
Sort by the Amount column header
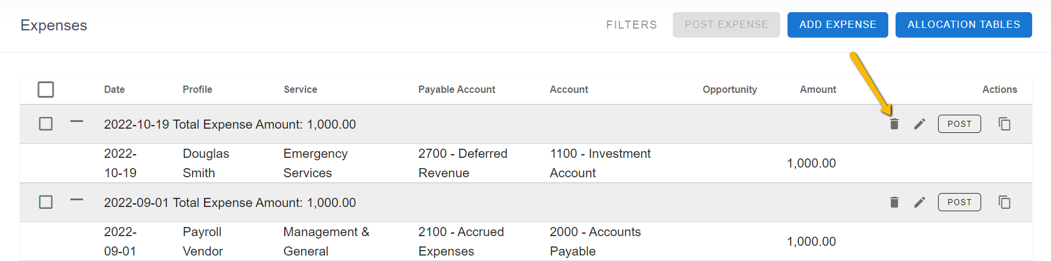pos(818,89)
